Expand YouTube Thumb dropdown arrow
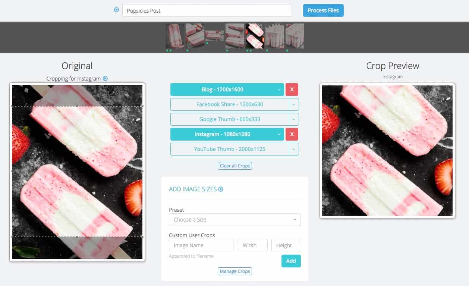Viewport: 469px width, 286px height. (x=294, y=149)
